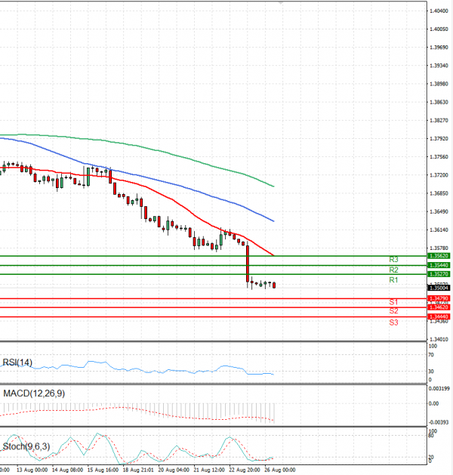Click the end of green moving average line
This screenshot has height=475, width=453.
coord(273,186)
